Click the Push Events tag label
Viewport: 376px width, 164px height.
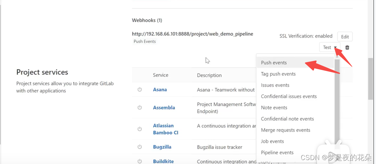click(145, 41)
